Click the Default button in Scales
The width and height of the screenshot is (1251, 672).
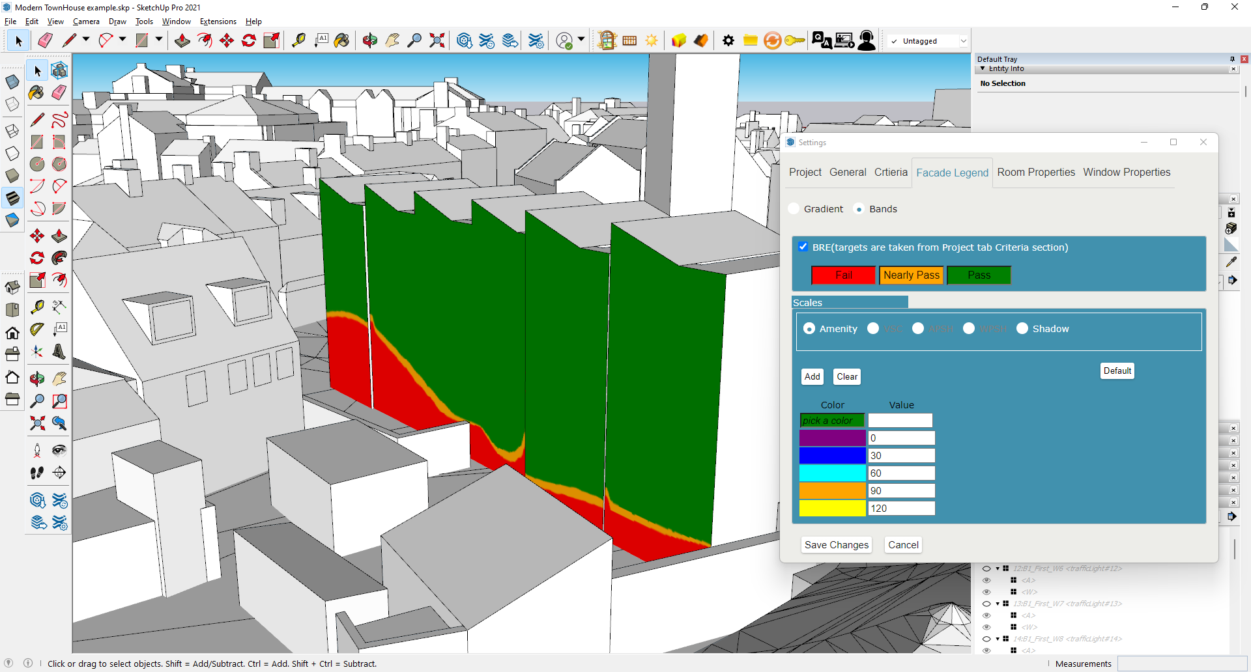click(1117, 371)
